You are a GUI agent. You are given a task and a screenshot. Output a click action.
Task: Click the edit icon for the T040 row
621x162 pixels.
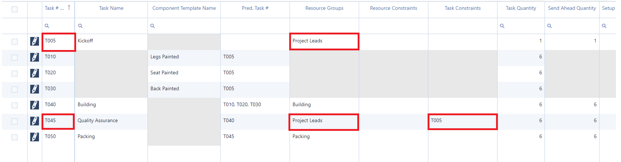tap(35, 105)
